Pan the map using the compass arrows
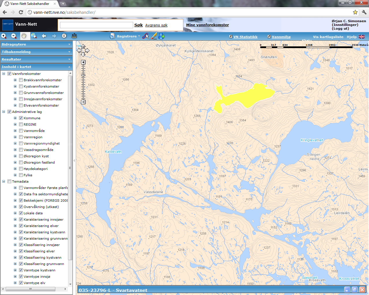Image resolution: width=369 pixels, height=295 pixels. point(83,50)
